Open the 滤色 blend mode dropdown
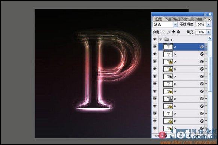Screen dimensions: 218x145 coord(175,25)
